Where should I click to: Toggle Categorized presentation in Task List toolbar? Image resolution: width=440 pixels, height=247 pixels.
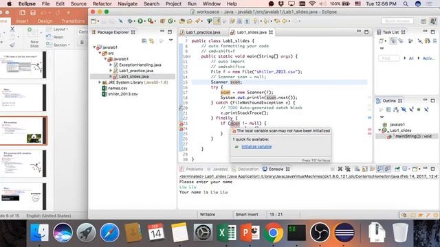tap(393, 41)
